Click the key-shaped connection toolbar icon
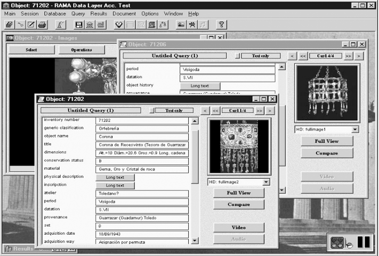 [x=20, y=24]
